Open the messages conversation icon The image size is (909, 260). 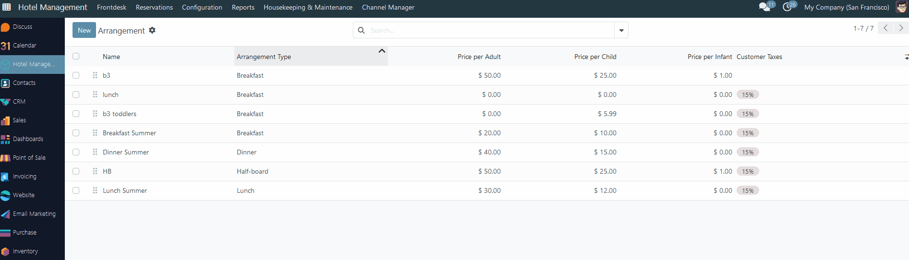coord(764,7)
